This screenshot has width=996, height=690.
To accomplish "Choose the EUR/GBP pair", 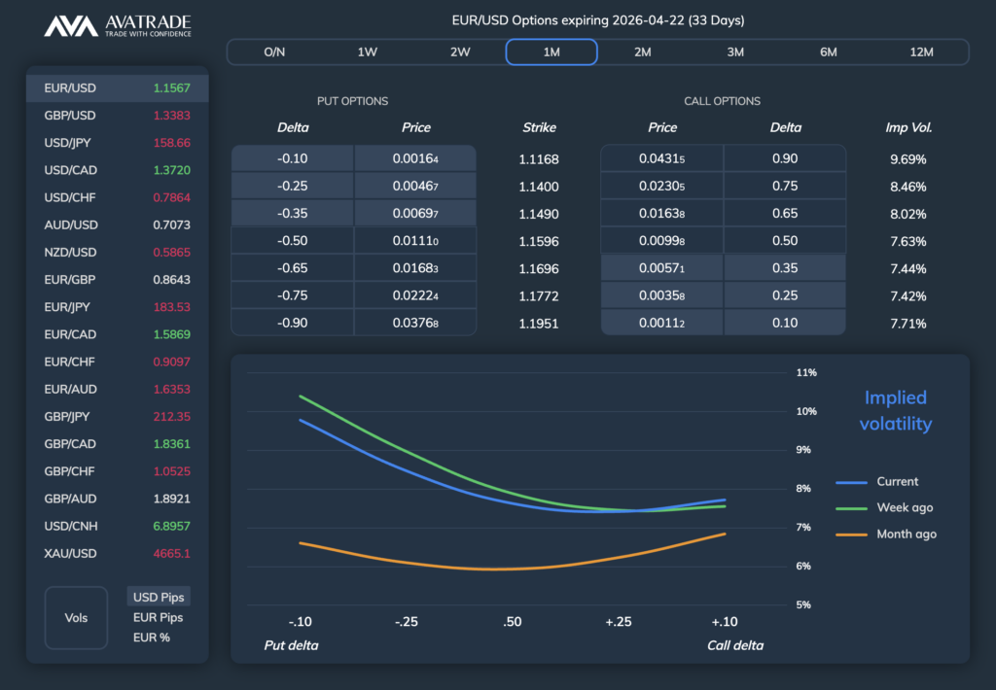I will 117,280.
